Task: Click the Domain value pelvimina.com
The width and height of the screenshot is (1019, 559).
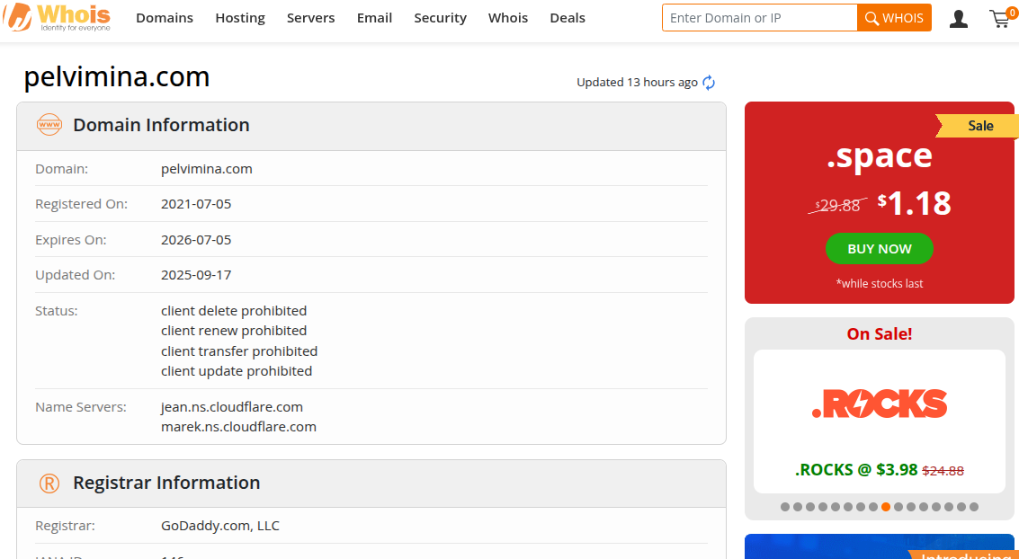Action: click(x=207, y=169)
